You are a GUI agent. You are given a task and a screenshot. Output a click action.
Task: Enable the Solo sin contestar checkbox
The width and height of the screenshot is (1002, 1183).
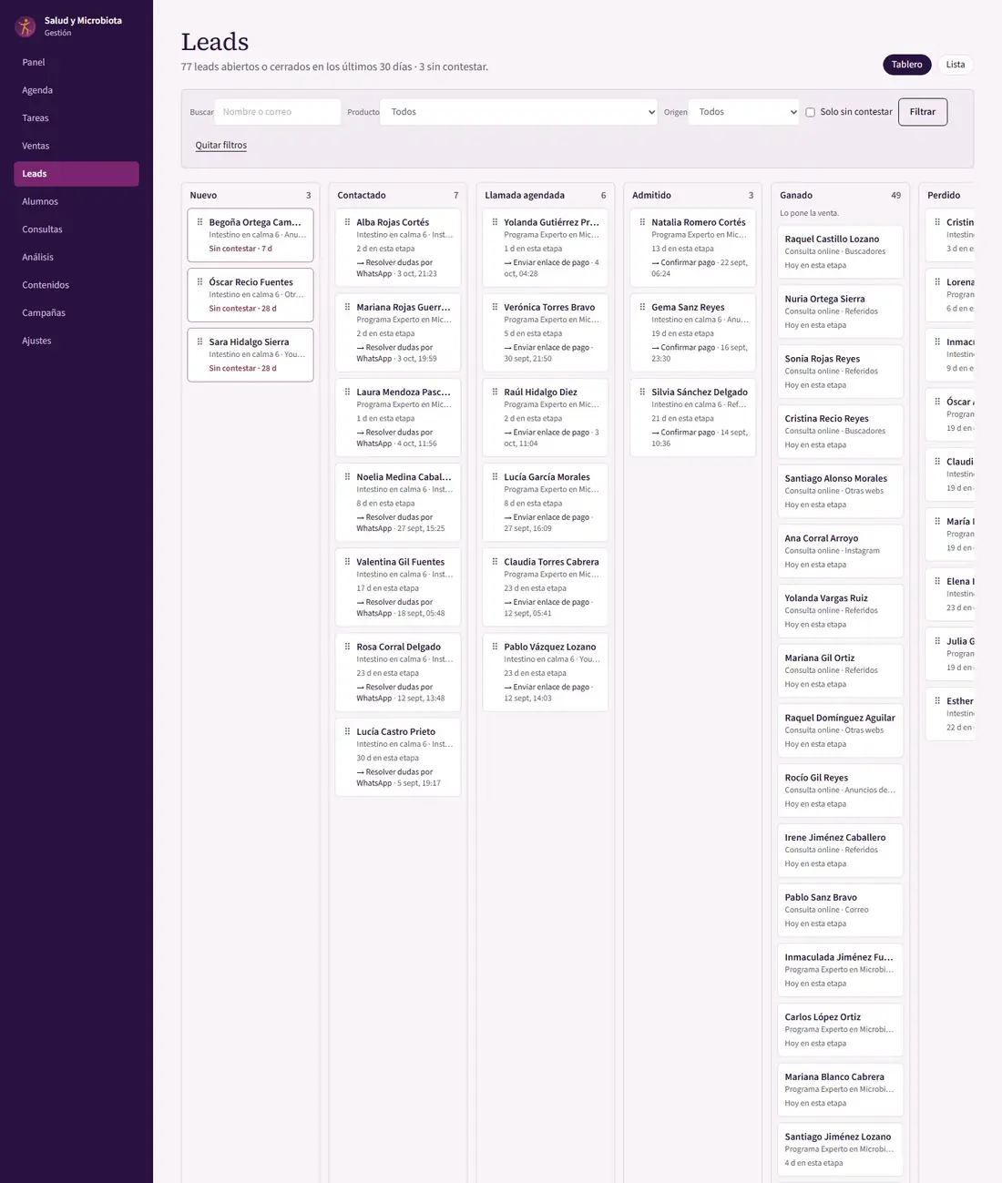[x=810, y=112]
